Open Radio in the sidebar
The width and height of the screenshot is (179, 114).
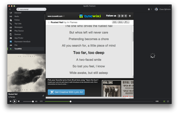(17, 16)
